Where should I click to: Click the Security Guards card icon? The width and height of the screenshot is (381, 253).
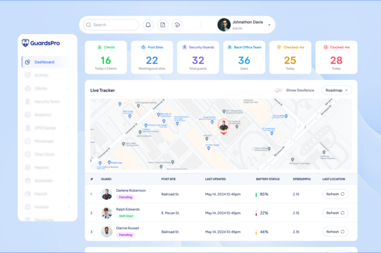click(185, 47)
